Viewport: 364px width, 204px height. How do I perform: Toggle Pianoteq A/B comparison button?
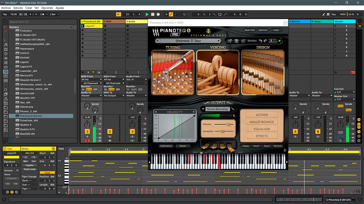(273, 41)
